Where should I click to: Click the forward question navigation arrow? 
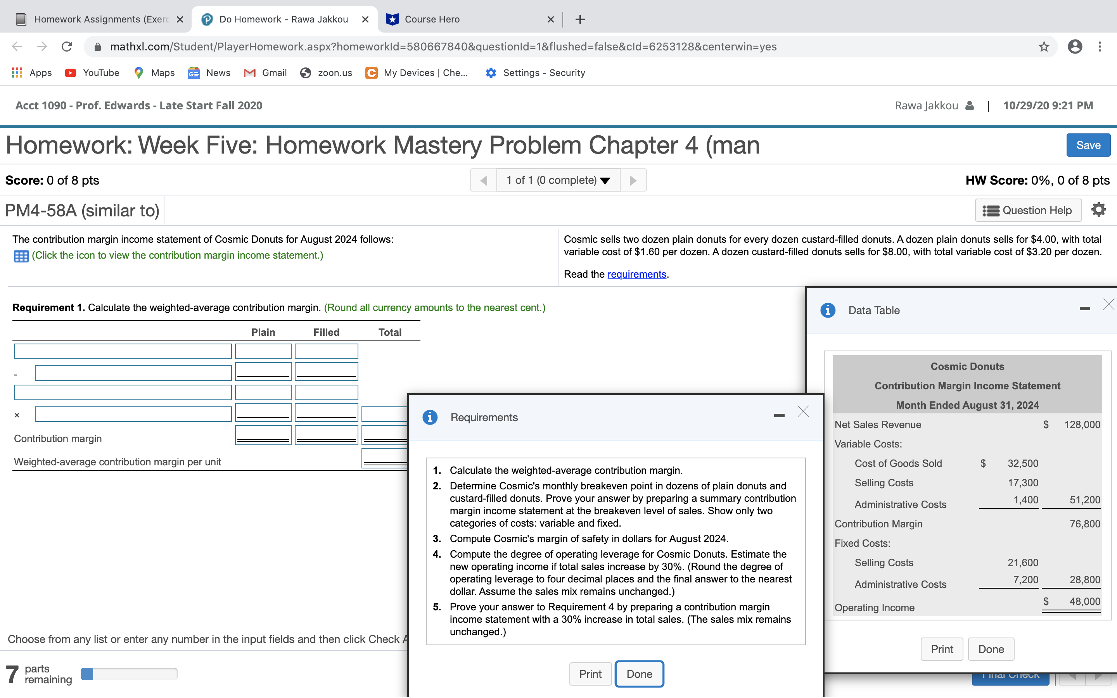pos(633,180)
